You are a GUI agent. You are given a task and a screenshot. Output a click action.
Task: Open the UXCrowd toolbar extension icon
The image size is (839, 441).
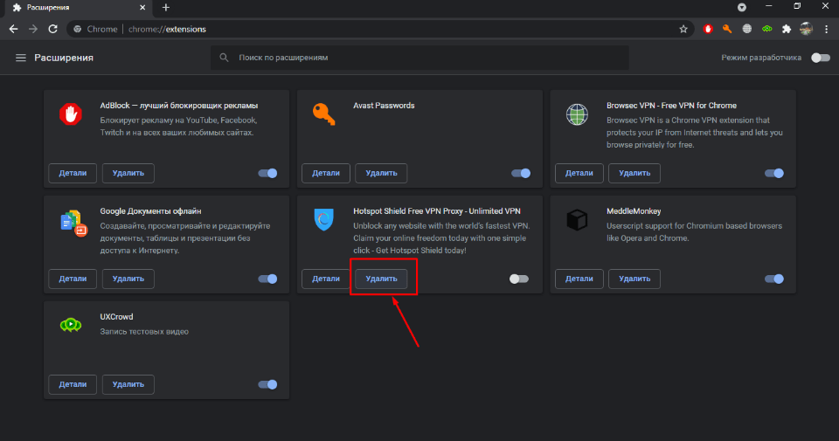coord(767,29)
